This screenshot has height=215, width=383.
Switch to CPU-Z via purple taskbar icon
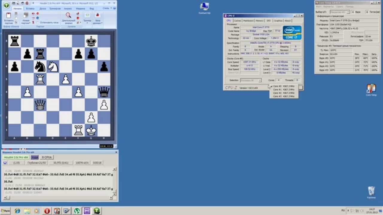point(87,211)
